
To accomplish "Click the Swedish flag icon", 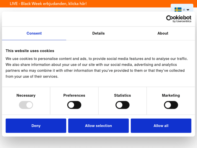I will (178, 9).
